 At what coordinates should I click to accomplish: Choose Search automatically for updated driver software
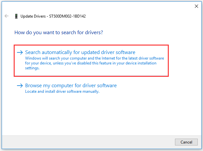[80, 52]
